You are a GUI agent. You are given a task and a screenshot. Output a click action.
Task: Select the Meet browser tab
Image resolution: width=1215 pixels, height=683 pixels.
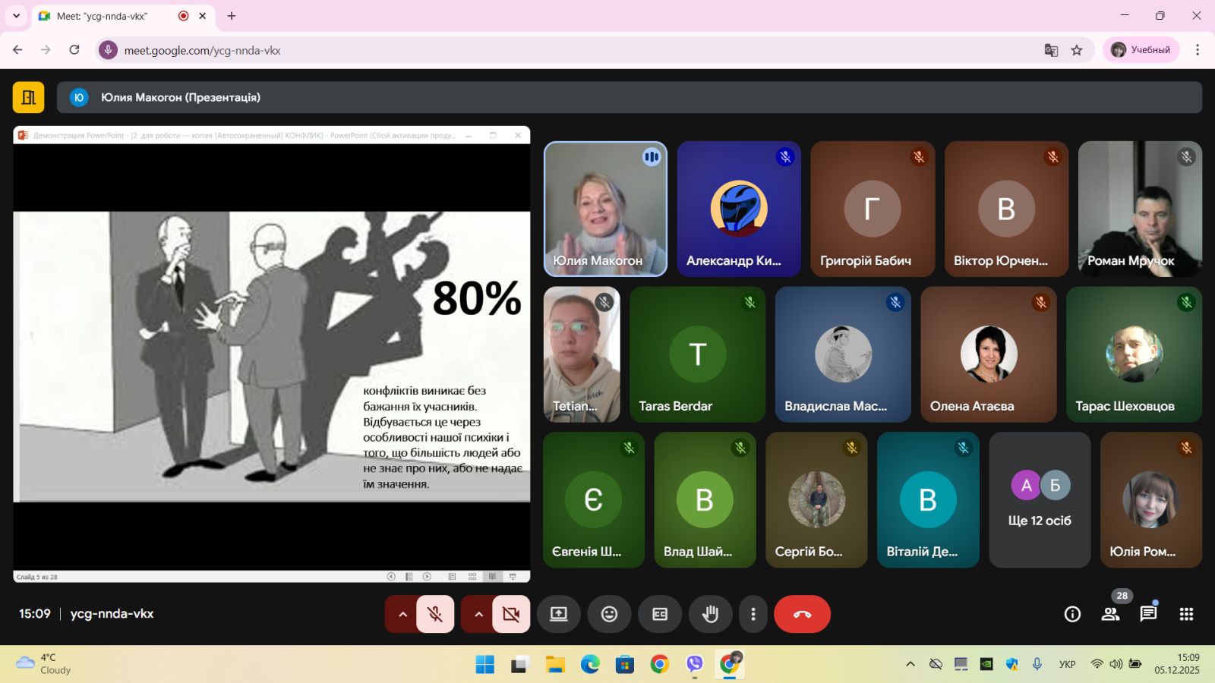(x=114, y=16)
